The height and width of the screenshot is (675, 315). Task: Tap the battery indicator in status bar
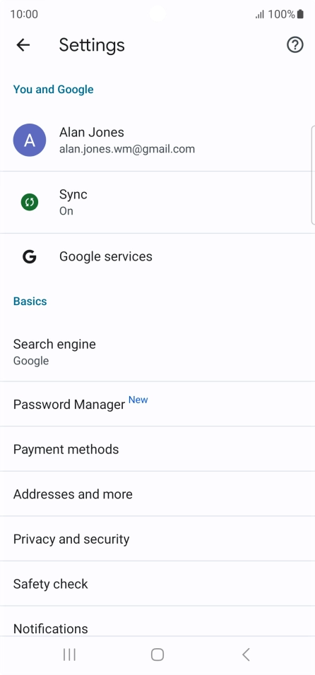click(x=300, y=14)
